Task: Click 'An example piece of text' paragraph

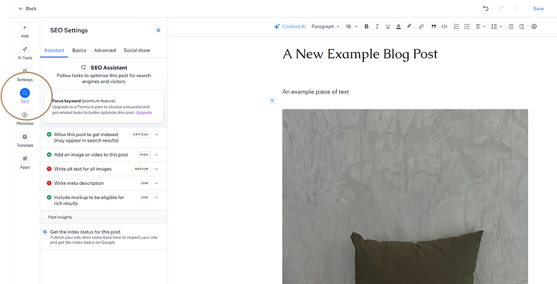Action: click(315, 92)
